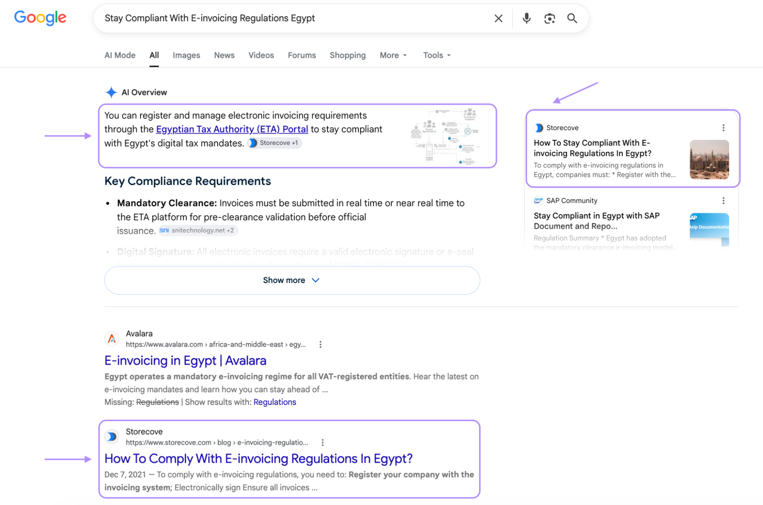The width and height of the screenshot is (763, 505).
Task: Start voice search with the microphone icon
Action: (x=526, y=18)
